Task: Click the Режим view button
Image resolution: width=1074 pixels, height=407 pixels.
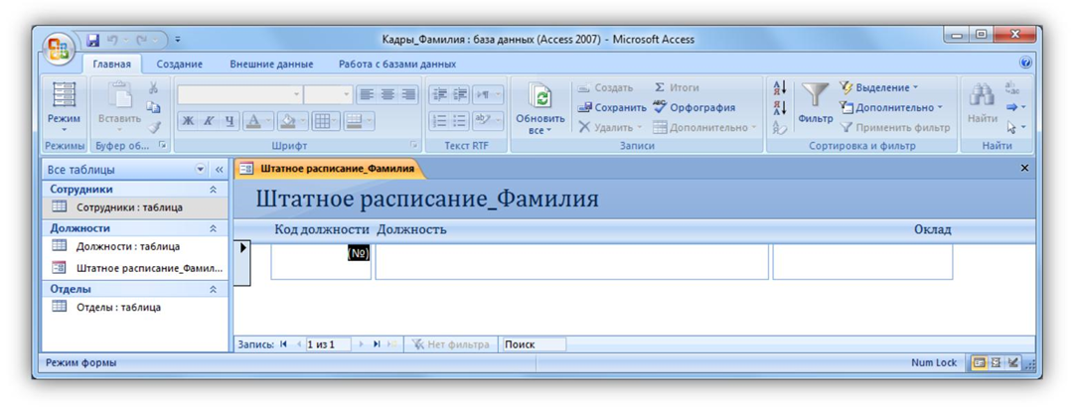Action: (x=64, y=107)
